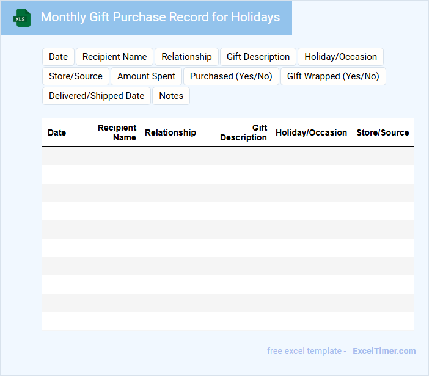Select the Relationship tag chip

186,57
